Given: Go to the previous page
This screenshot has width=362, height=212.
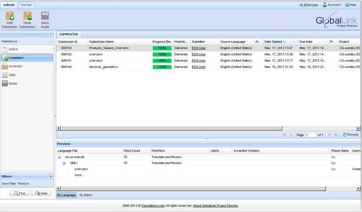Looking at the screenshot, I should [x=291, y=135].
